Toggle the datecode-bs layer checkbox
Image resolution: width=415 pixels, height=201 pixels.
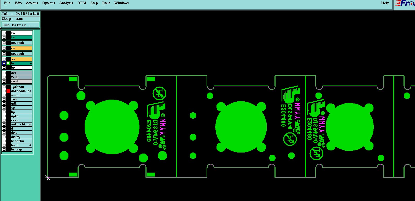click(x=4, y=91)
